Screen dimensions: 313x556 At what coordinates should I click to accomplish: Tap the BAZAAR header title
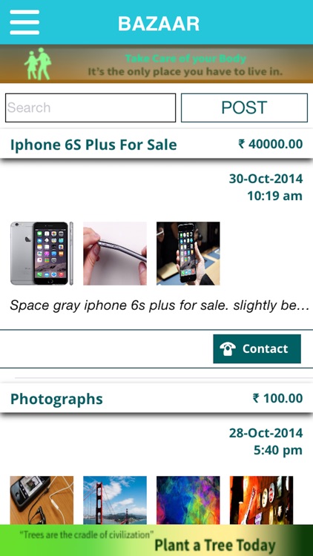tap(159, 24)
